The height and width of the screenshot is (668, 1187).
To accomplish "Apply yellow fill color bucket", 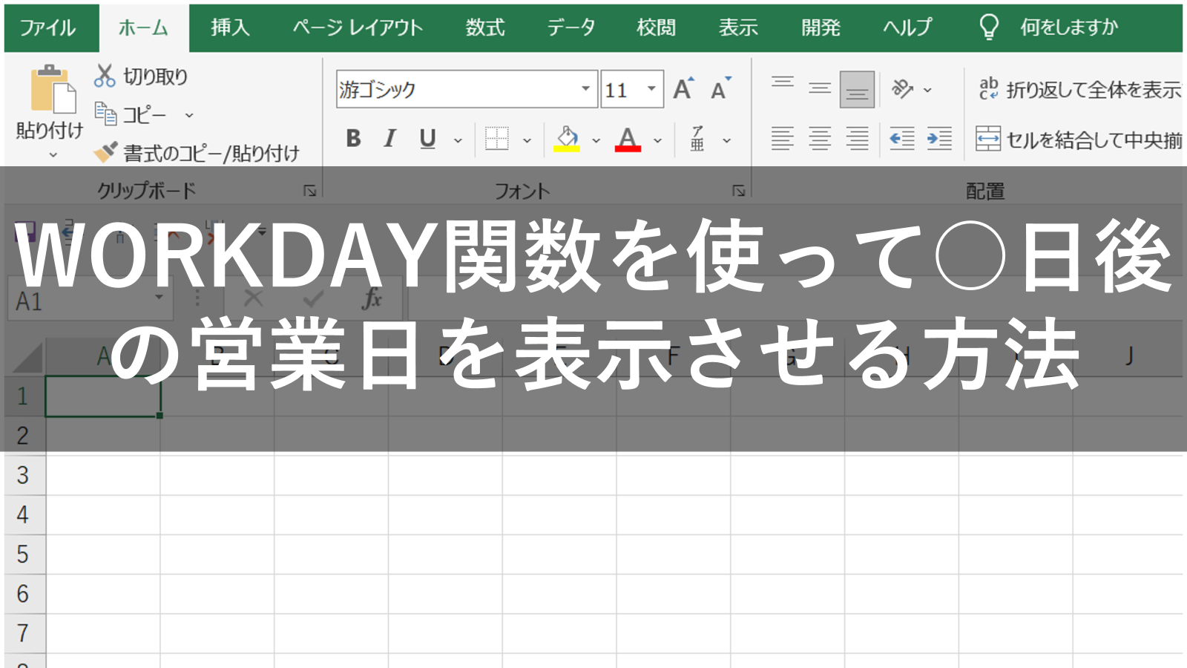I will point(567,139).
